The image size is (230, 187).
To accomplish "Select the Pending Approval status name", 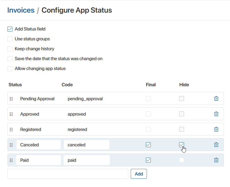I will (37, 99).
